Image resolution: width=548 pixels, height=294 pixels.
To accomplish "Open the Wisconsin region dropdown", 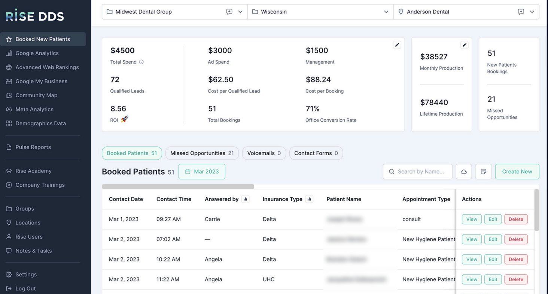I will (x=320, y=12).
